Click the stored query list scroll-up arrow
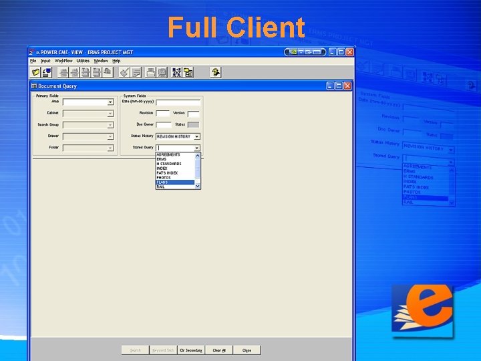This screenshot has height=361, width=481. point(198,156)
